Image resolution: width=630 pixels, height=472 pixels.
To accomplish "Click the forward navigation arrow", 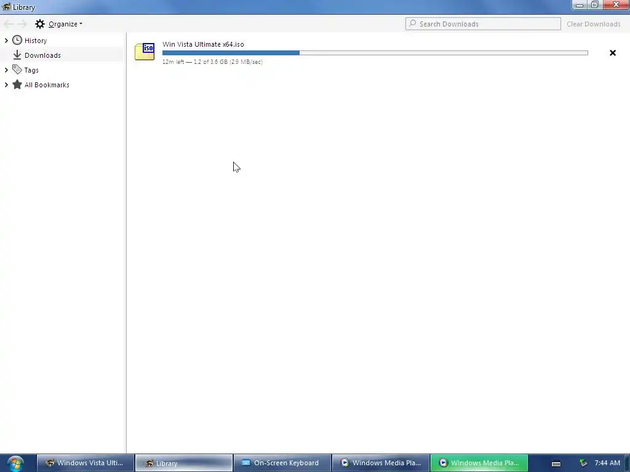I will point(22,24).
